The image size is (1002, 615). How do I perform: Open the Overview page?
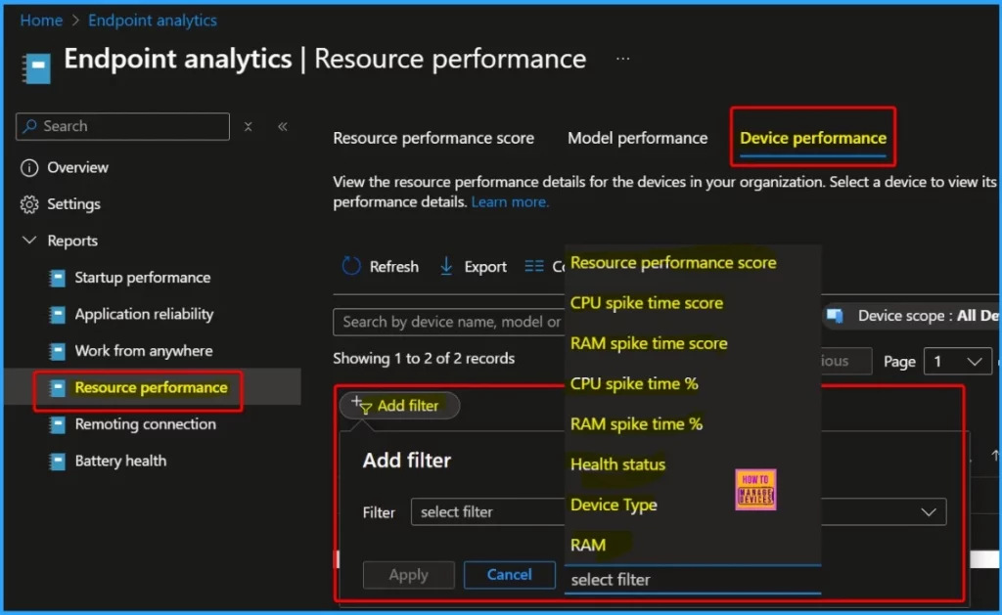click(x=77, y=167)
